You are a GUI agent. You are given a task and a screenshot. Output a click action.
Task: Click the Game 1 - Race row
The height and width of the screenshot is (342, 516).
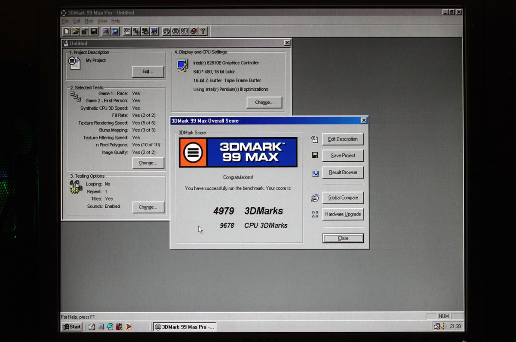tap(119, 93)
